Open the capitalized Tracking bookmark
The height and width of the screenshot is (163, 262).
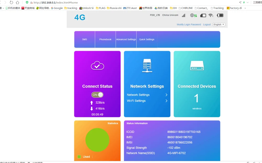217,8
